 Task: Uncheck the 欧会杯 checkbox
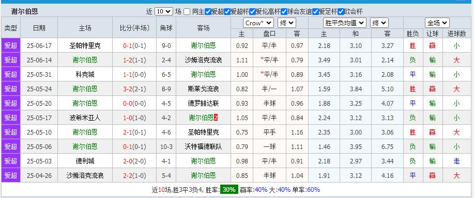point(341,12)
